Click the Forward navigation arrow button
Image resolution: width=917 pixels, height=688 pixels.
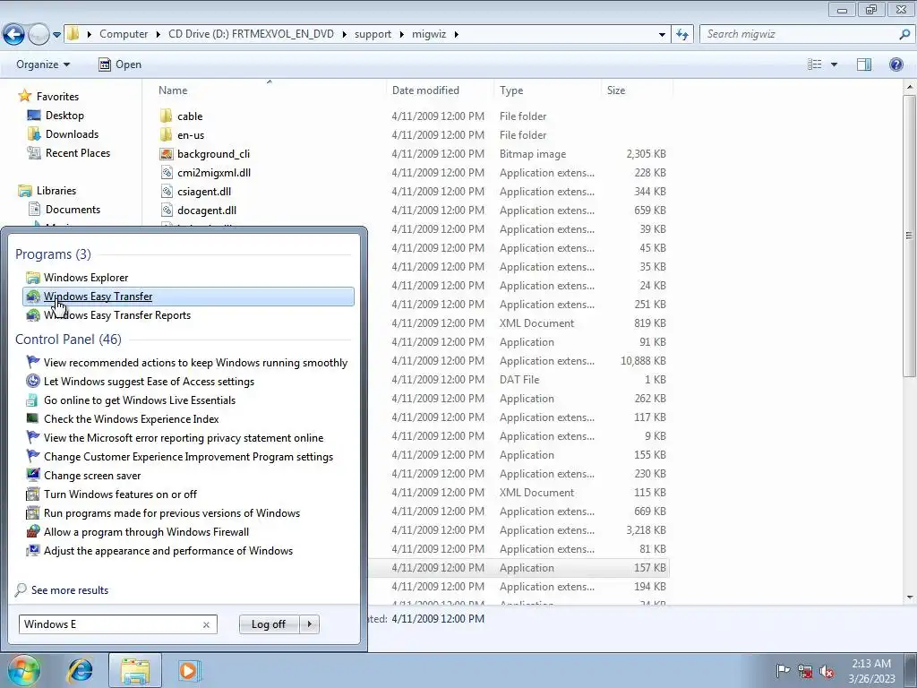pyautogui.click(x=39, y=34)
